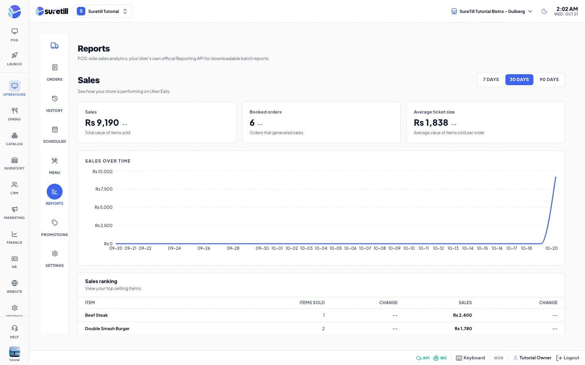Select the 30 Days range
This screenshot has width=585, height=365.
(519, 80)
